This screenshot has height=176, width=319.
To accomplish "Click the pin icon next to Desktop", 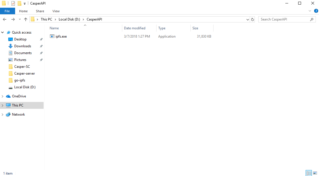I will click(41, 39).
